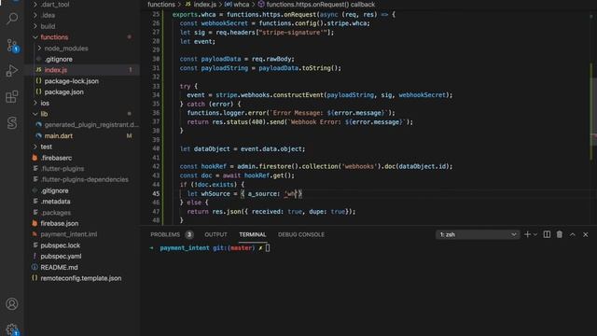Click line number 45 in the gutter
Image resolution: width=597 pixels, height=336 pixels.
click(x=156, y=193)
